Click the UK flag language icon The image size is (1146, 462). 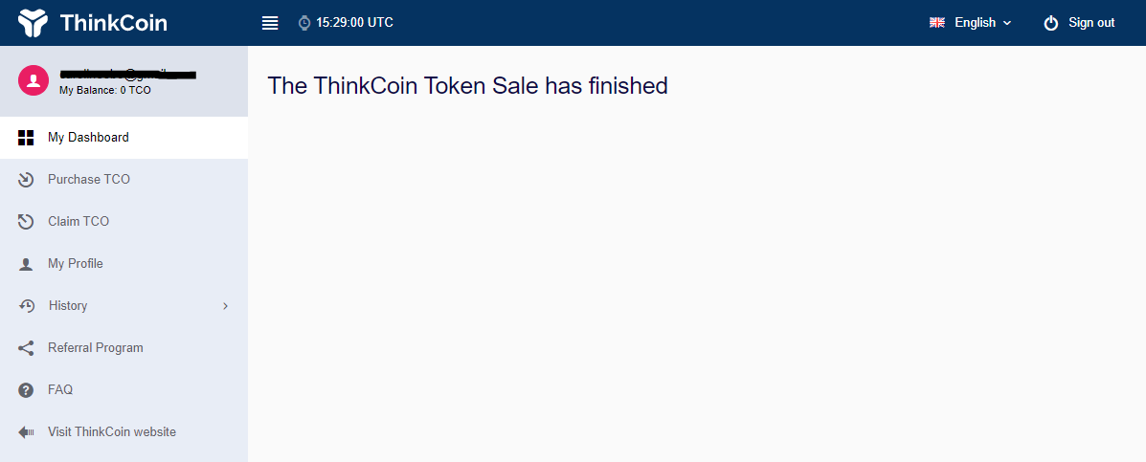[x=937, y=23]
